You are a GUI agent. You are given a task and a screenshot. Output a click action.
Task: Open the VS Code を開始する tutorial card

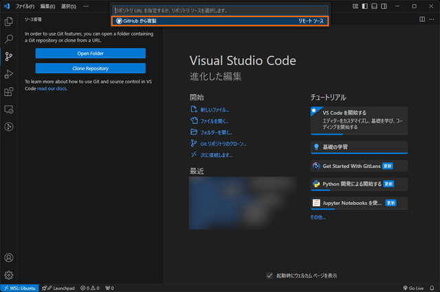click(x=359, y=121)
